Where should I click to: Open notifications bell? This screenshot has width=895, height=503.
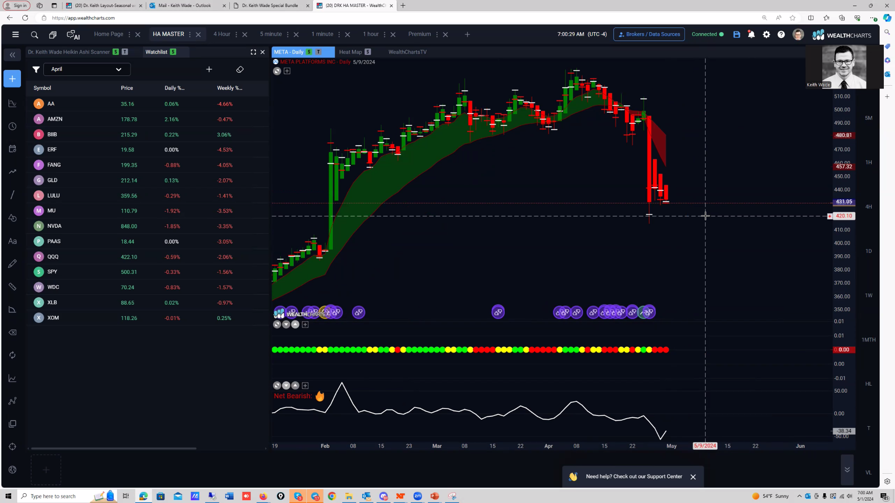[x=751, y=34]
